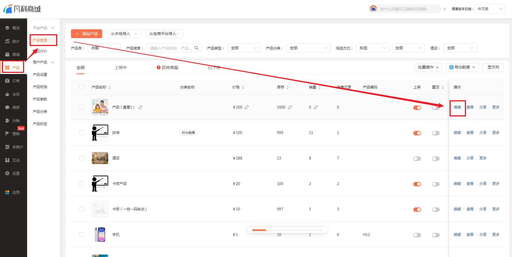Enable 上架 switch for 酒店 product
This screenshot has height=257, width=512.
(x=417, y=159)
